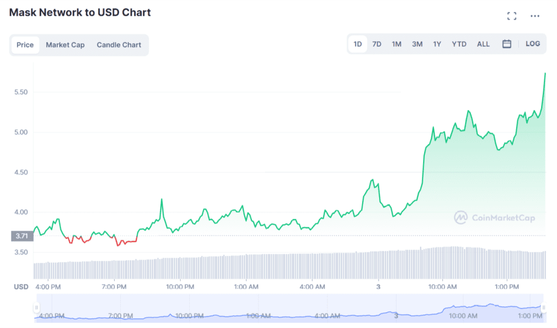Click the 4.50 y-axis label

coord(21,172)
